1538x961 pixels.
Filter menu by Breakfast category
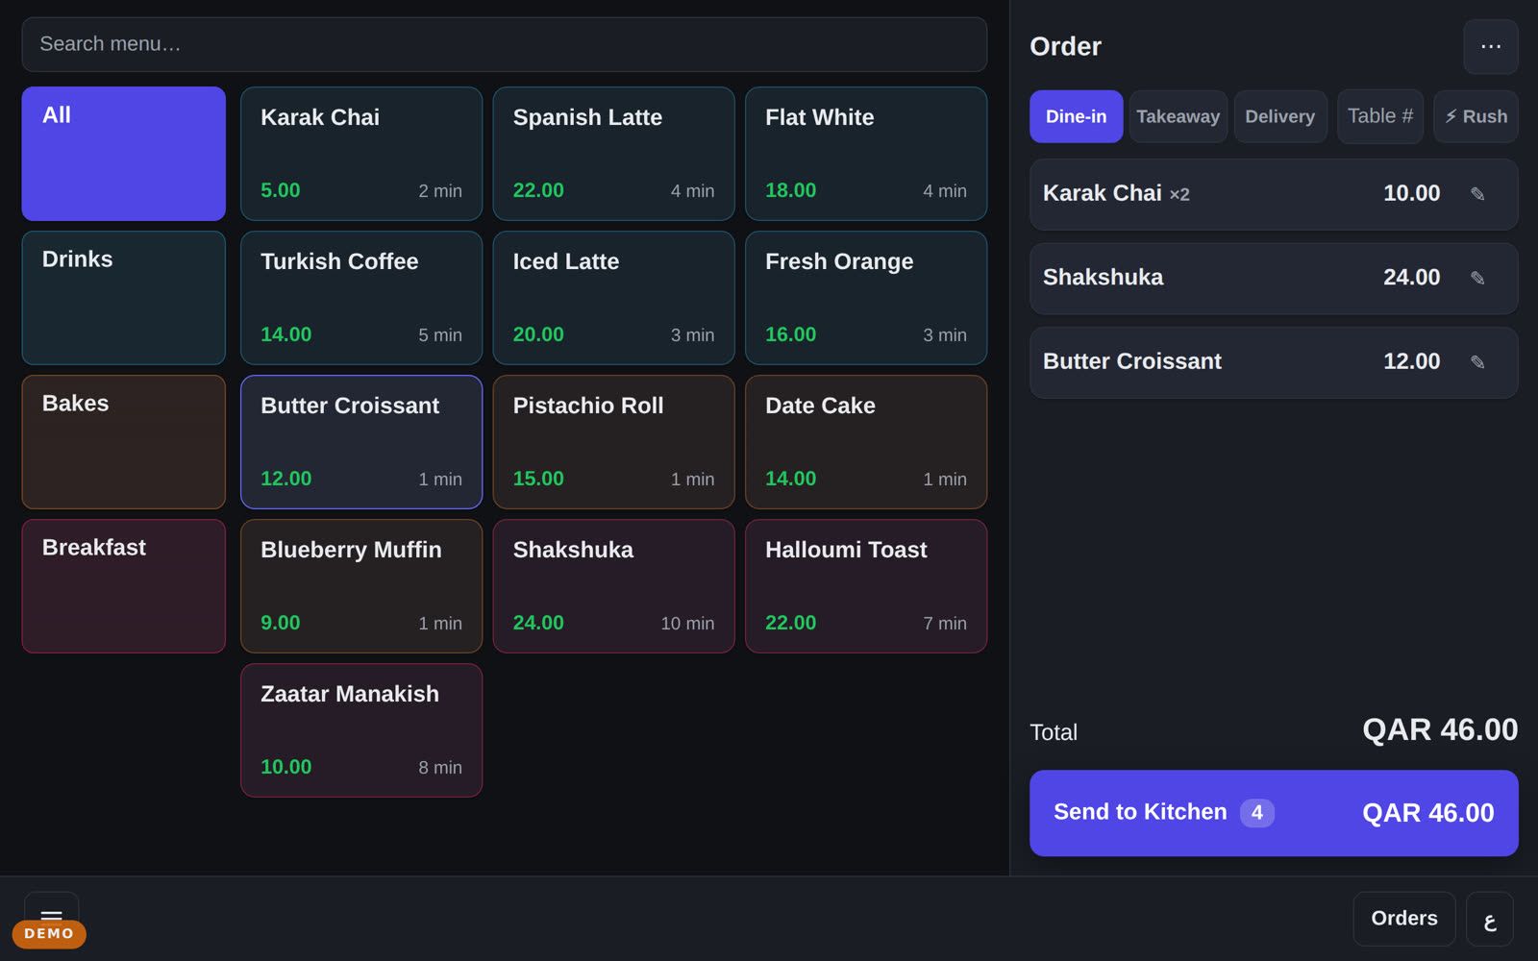tap(124, 586)
